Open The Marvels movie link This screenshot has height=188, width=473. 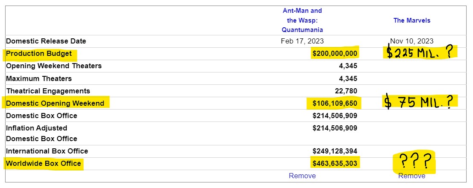(x=412, y=20)
